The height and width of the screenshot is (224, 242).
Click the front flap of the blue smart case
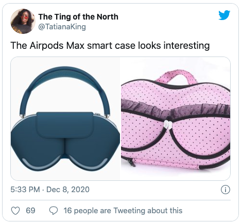click(65, 125)
